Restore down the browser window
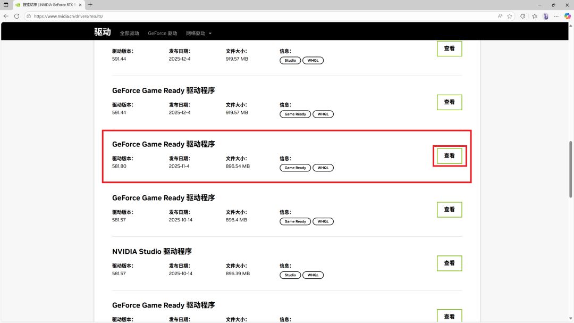 point(553,5)
